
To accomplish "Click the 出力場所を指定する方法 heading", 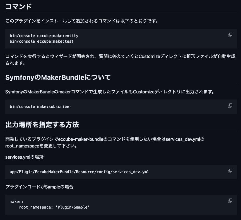I will pos(42,125).
